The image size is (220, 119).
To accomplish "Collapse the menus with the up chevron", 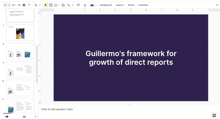I will coord(217,5).
